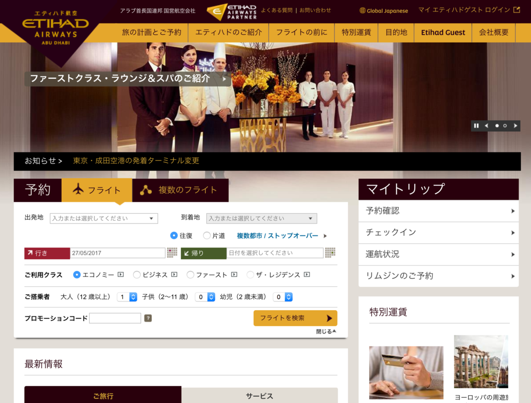This screenshot has width=531, height=403.
Task: Open the 特別運賃 menu item
Action: [x=356, y=33]
